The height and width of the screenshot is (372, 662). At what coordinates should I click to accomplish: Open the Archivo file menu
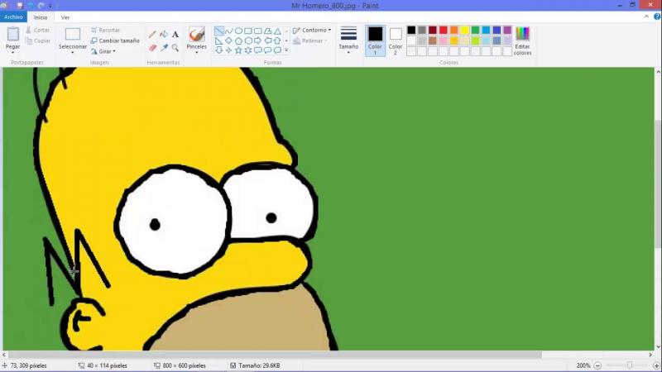[13, 17]
